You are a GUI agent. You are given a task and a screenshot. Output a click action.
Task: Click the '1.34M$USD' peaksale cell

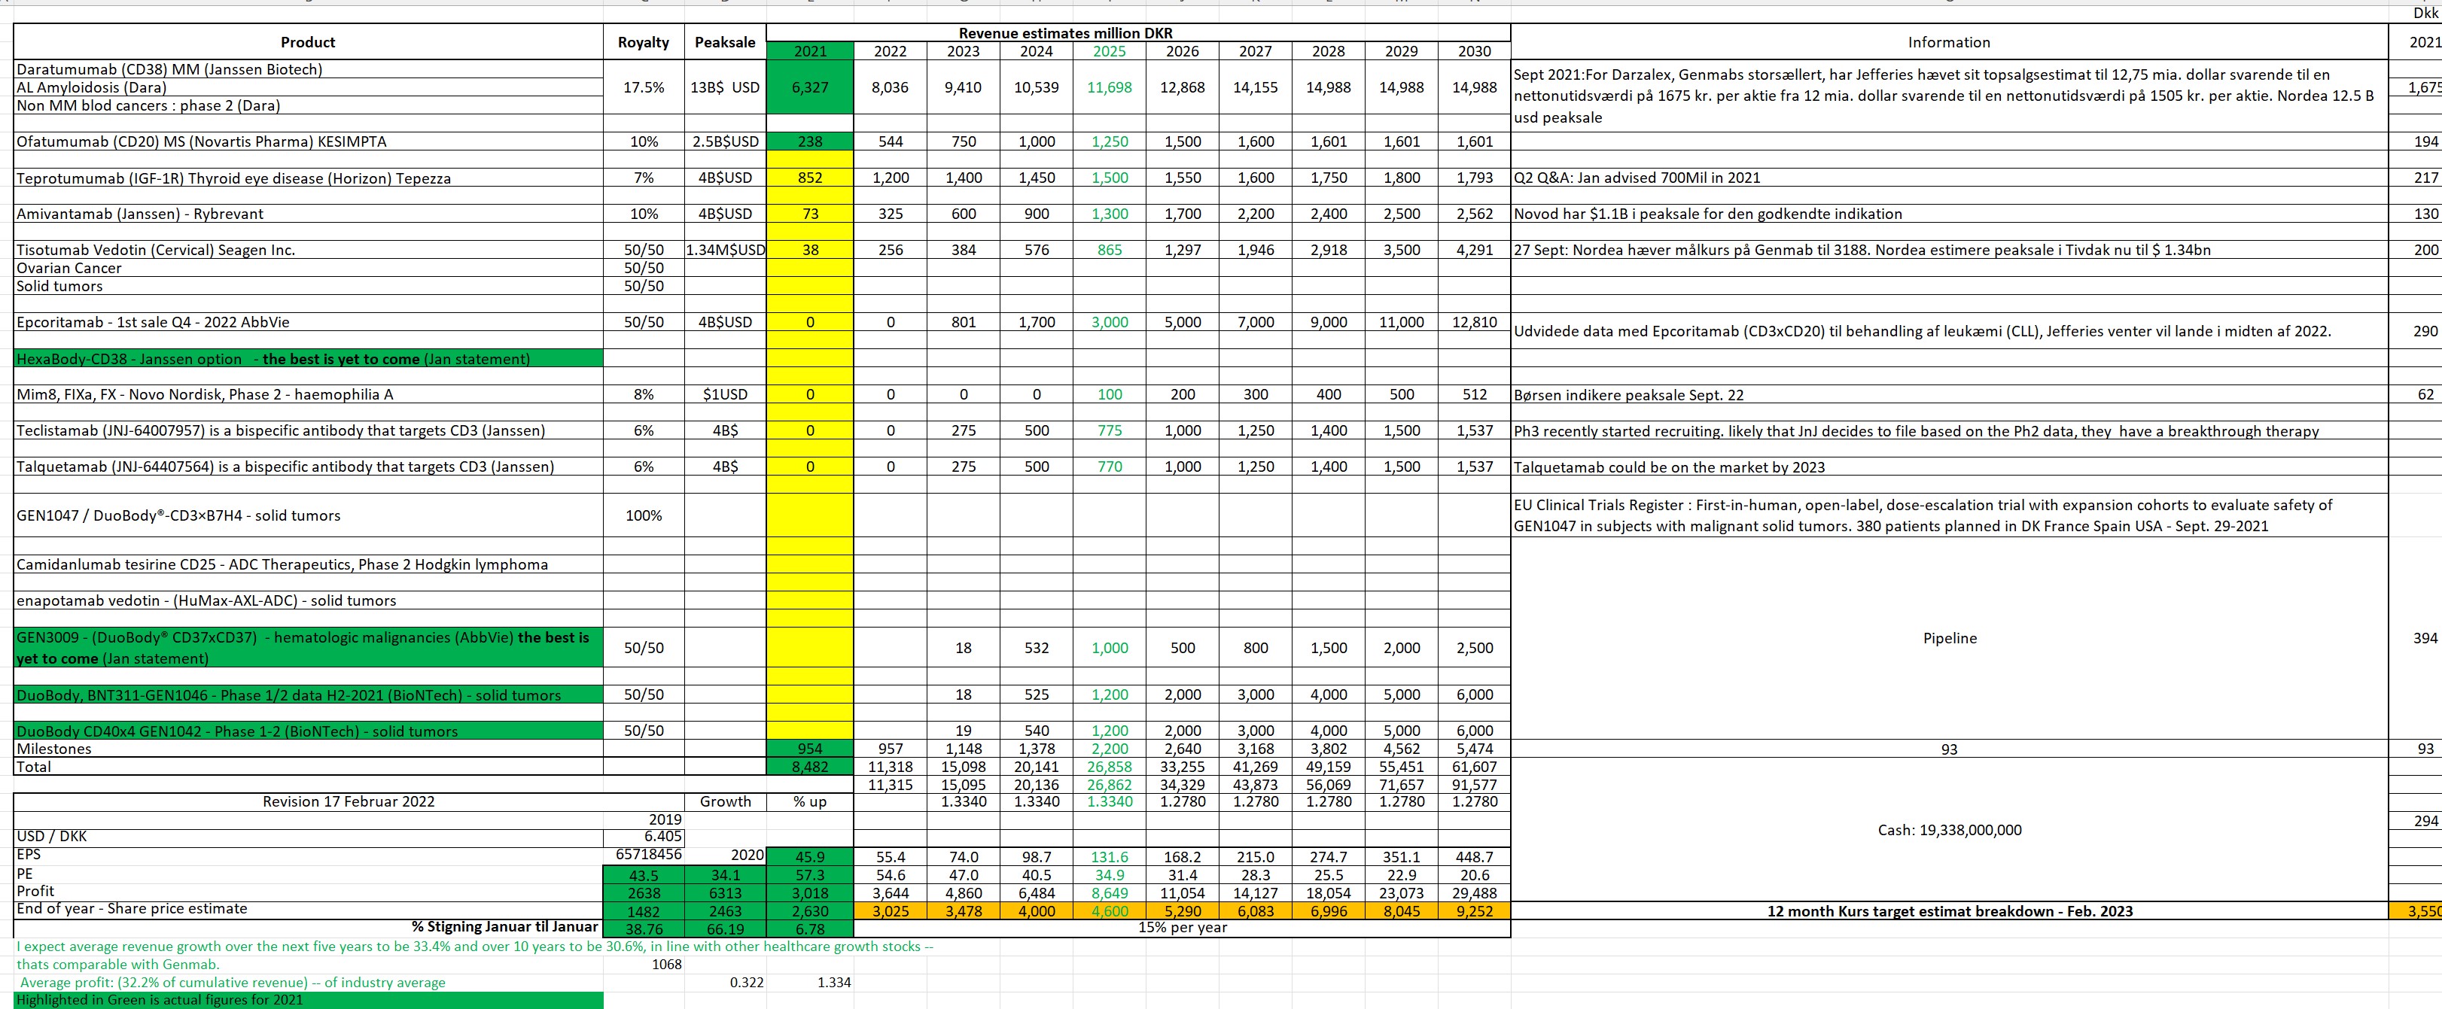point(725,250)
